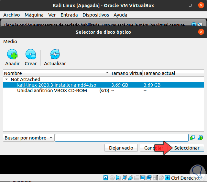Click the Cancelar button
207x182 pixels.
(154, 148)
